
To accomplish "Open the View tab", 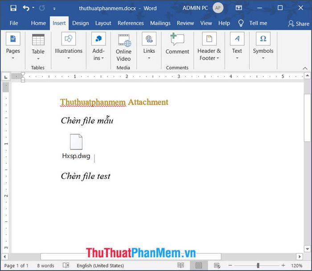I will tap(206, 23).
